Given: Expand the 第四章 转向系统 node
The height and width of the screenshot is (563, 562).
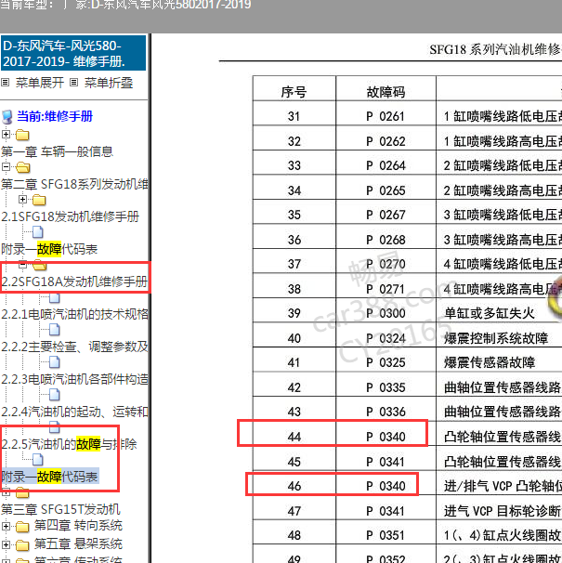Looking at the screenshot, I should [x=6, y=527].
